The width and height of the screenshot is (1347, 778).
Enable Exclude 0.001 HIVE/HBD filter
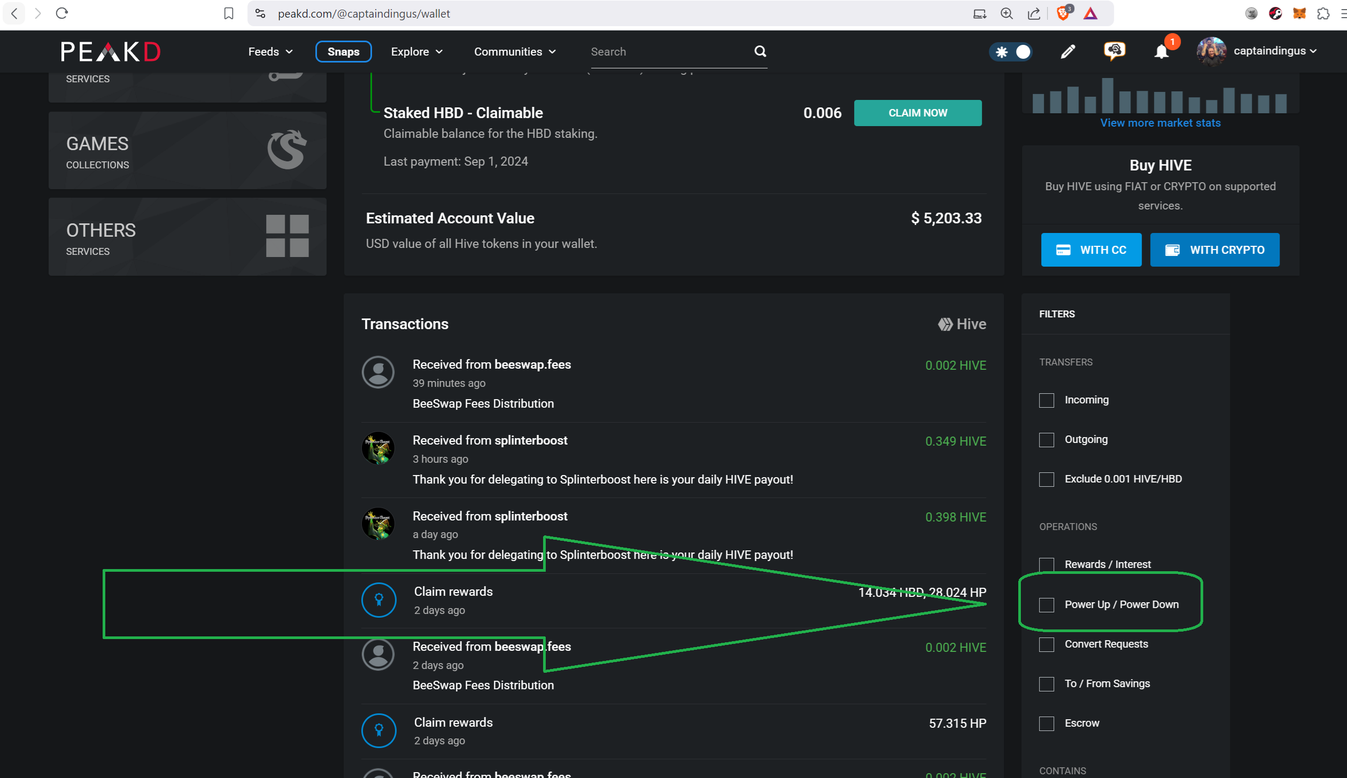[1047, 479]
